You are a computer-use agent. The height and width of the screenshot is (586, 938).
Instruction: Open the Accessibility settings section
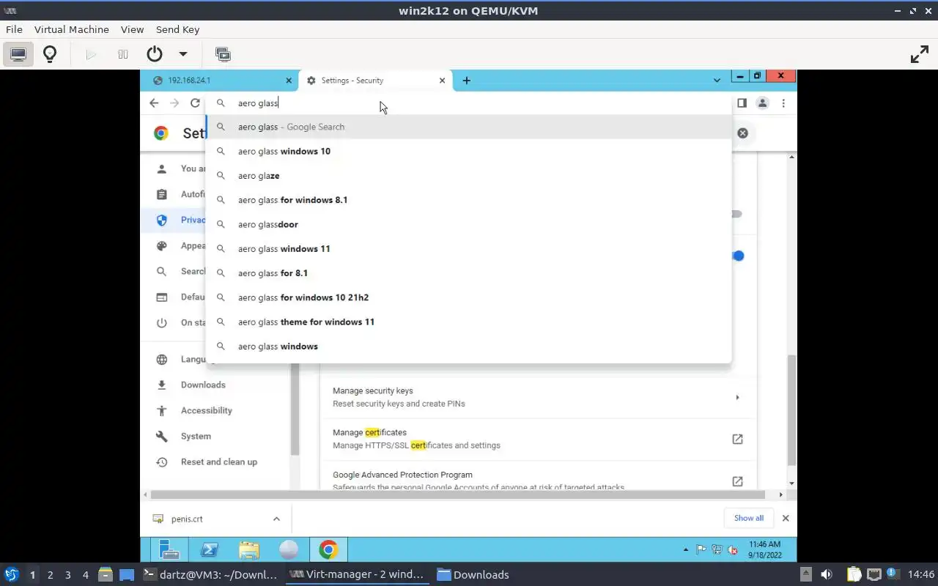pyautogui.click(x=207, y=410)
